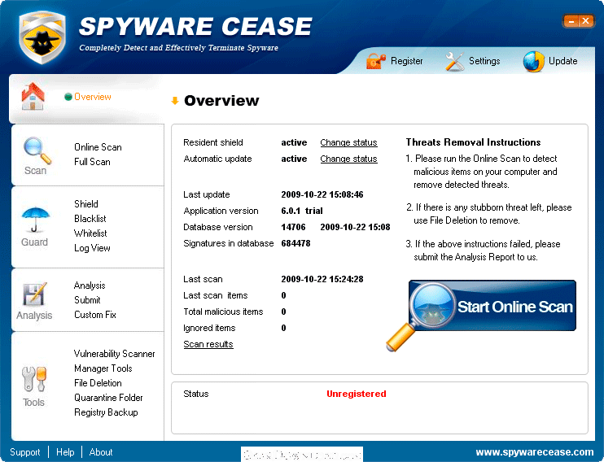Click the Help link
Image resolution: width=604 pixels, height=462 pixels.
click(65, 452)
